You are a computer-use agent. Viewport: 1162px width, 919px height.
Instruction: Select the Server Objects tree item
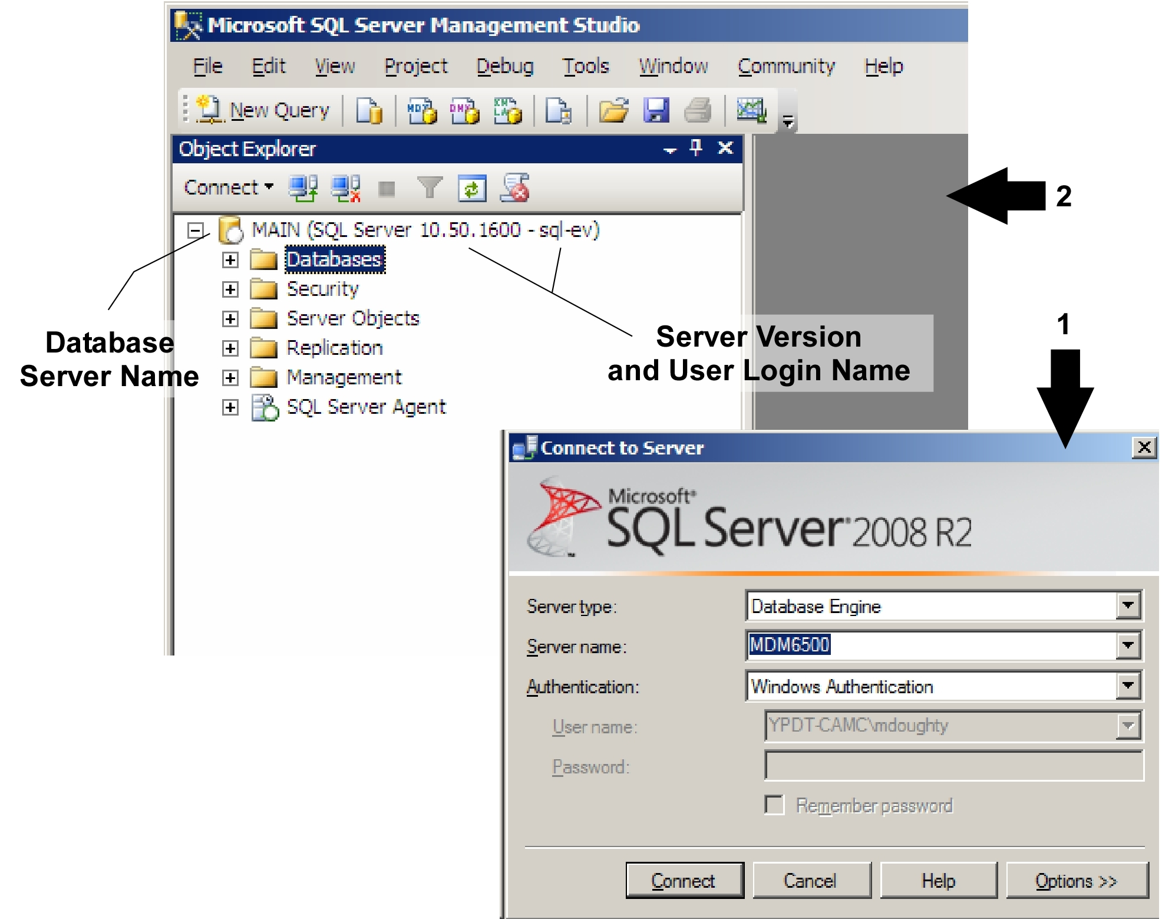353,318
